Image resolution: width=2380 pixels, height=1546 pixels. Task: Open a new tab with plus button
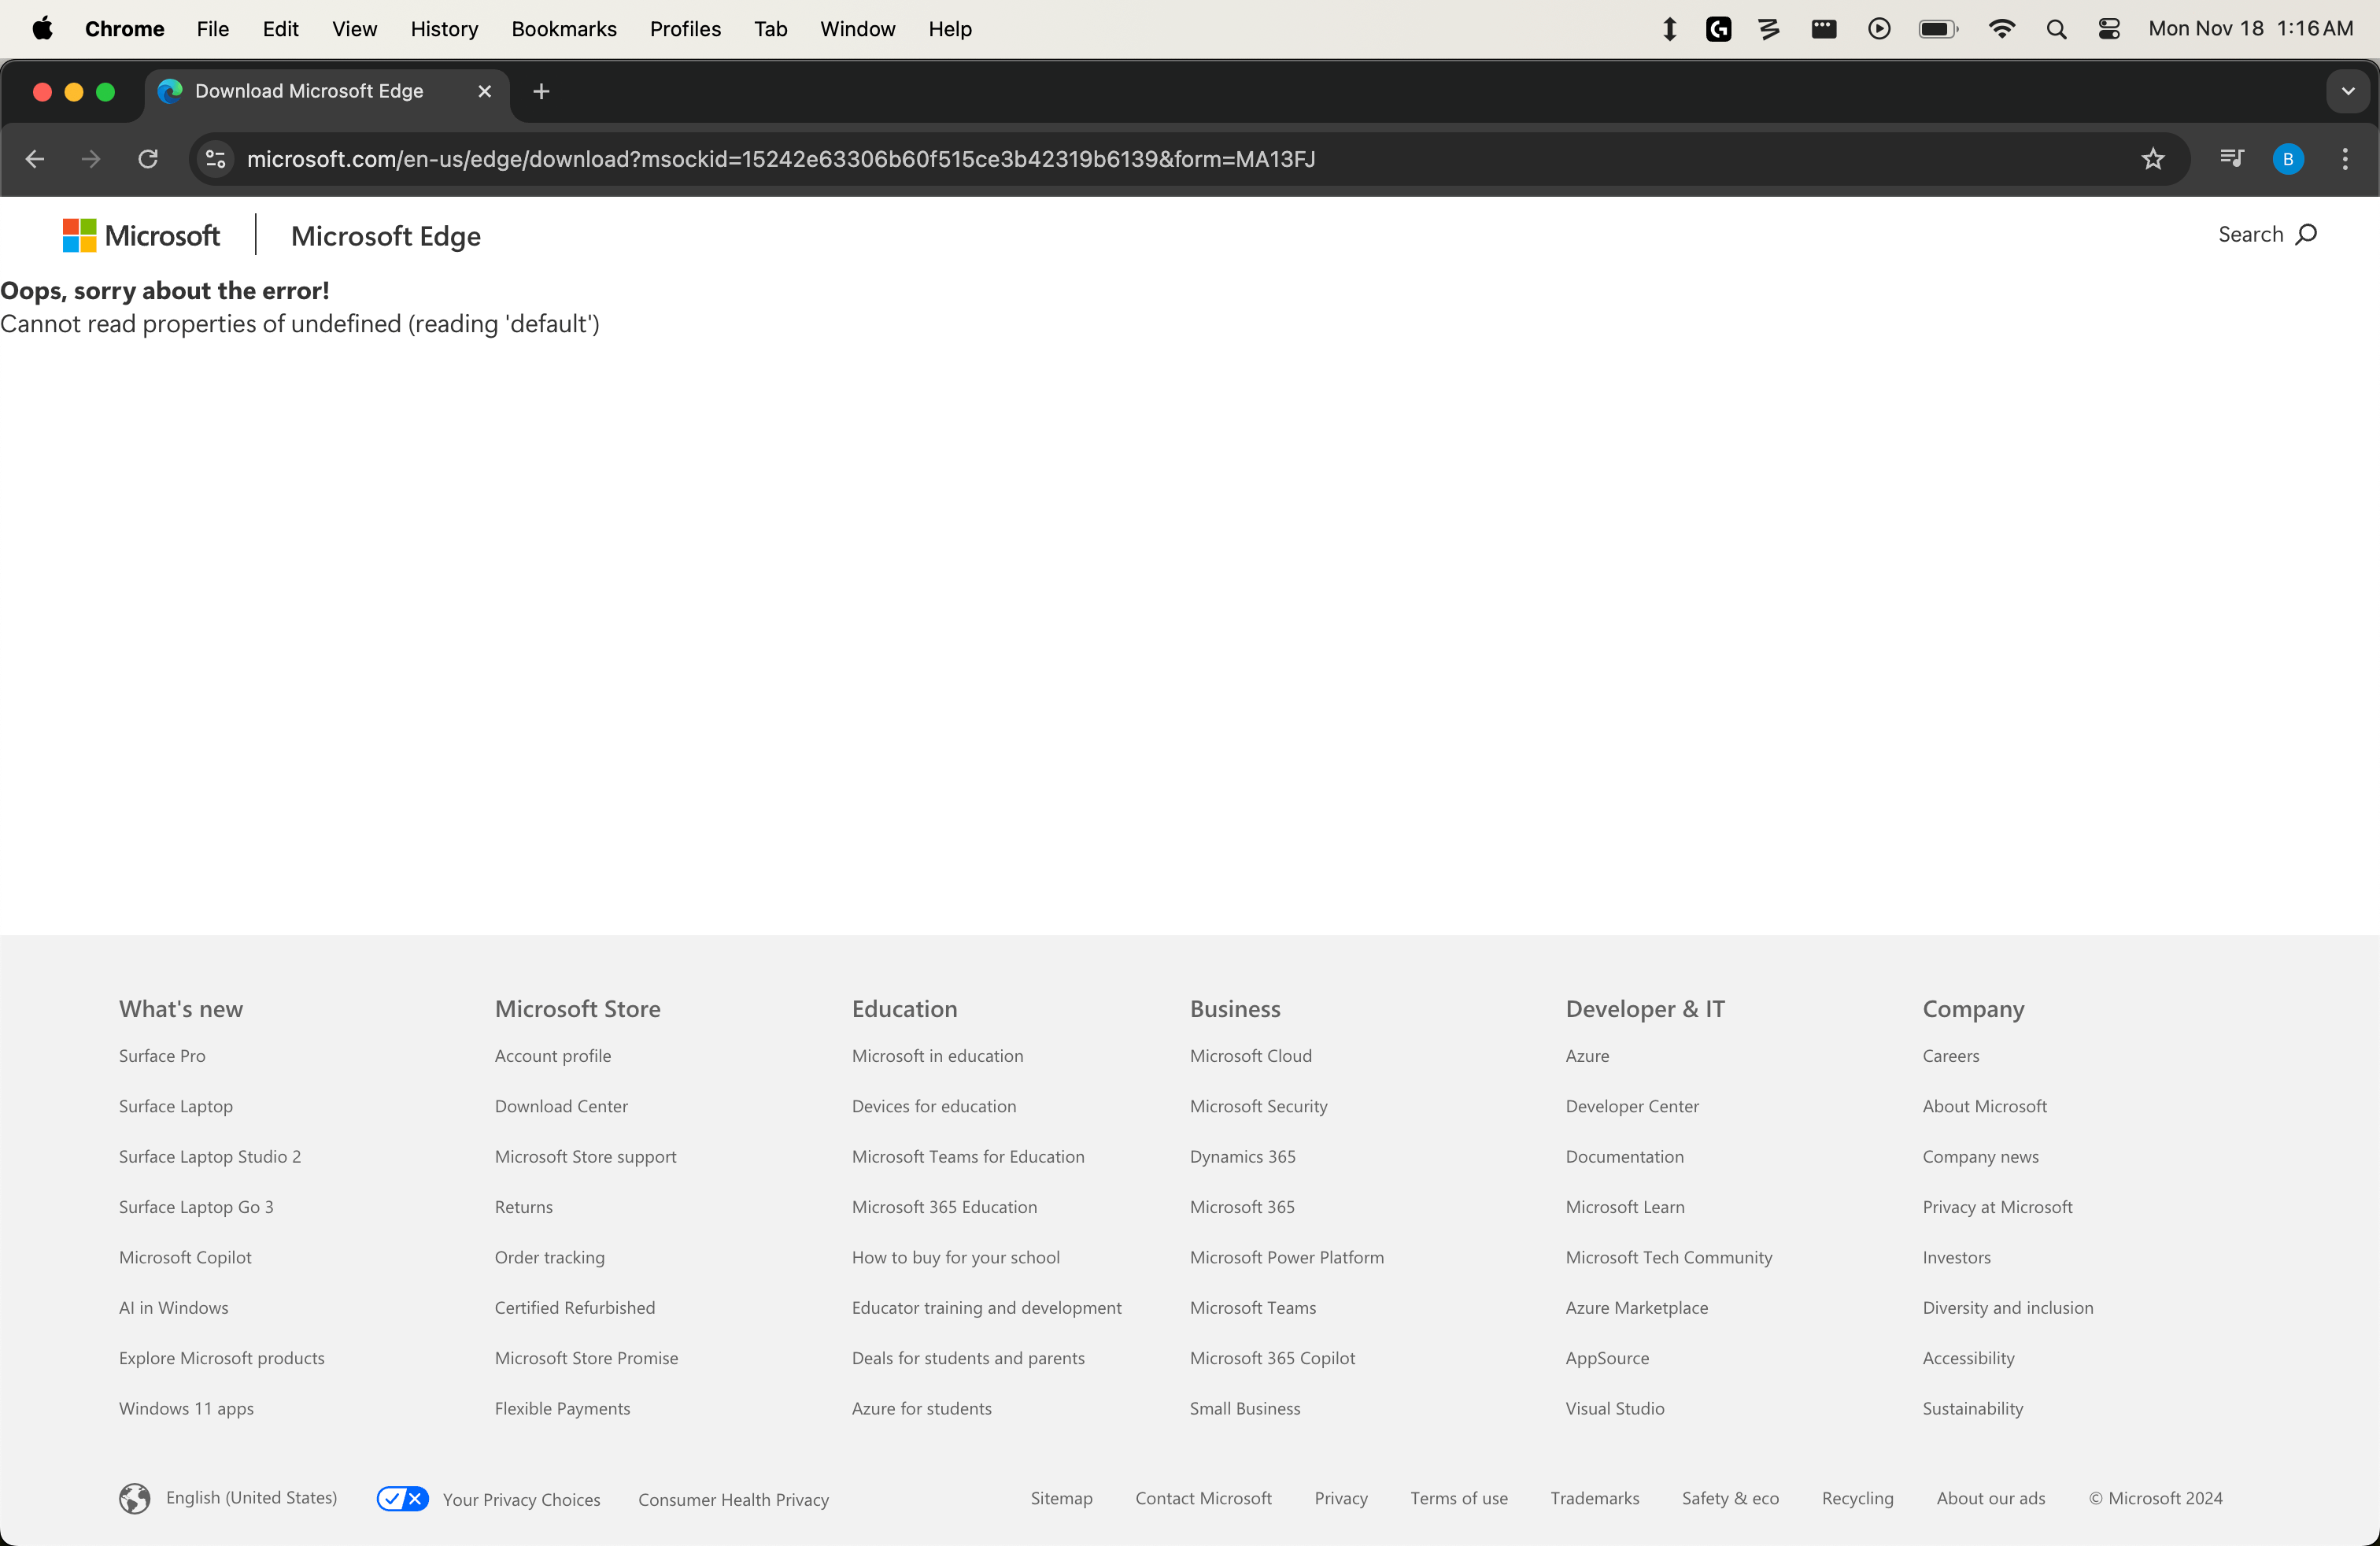pyautogui.click(x=541, y=92)
